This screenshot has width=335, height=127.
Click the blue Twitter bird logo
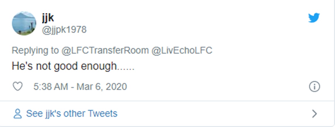[314, 18]
